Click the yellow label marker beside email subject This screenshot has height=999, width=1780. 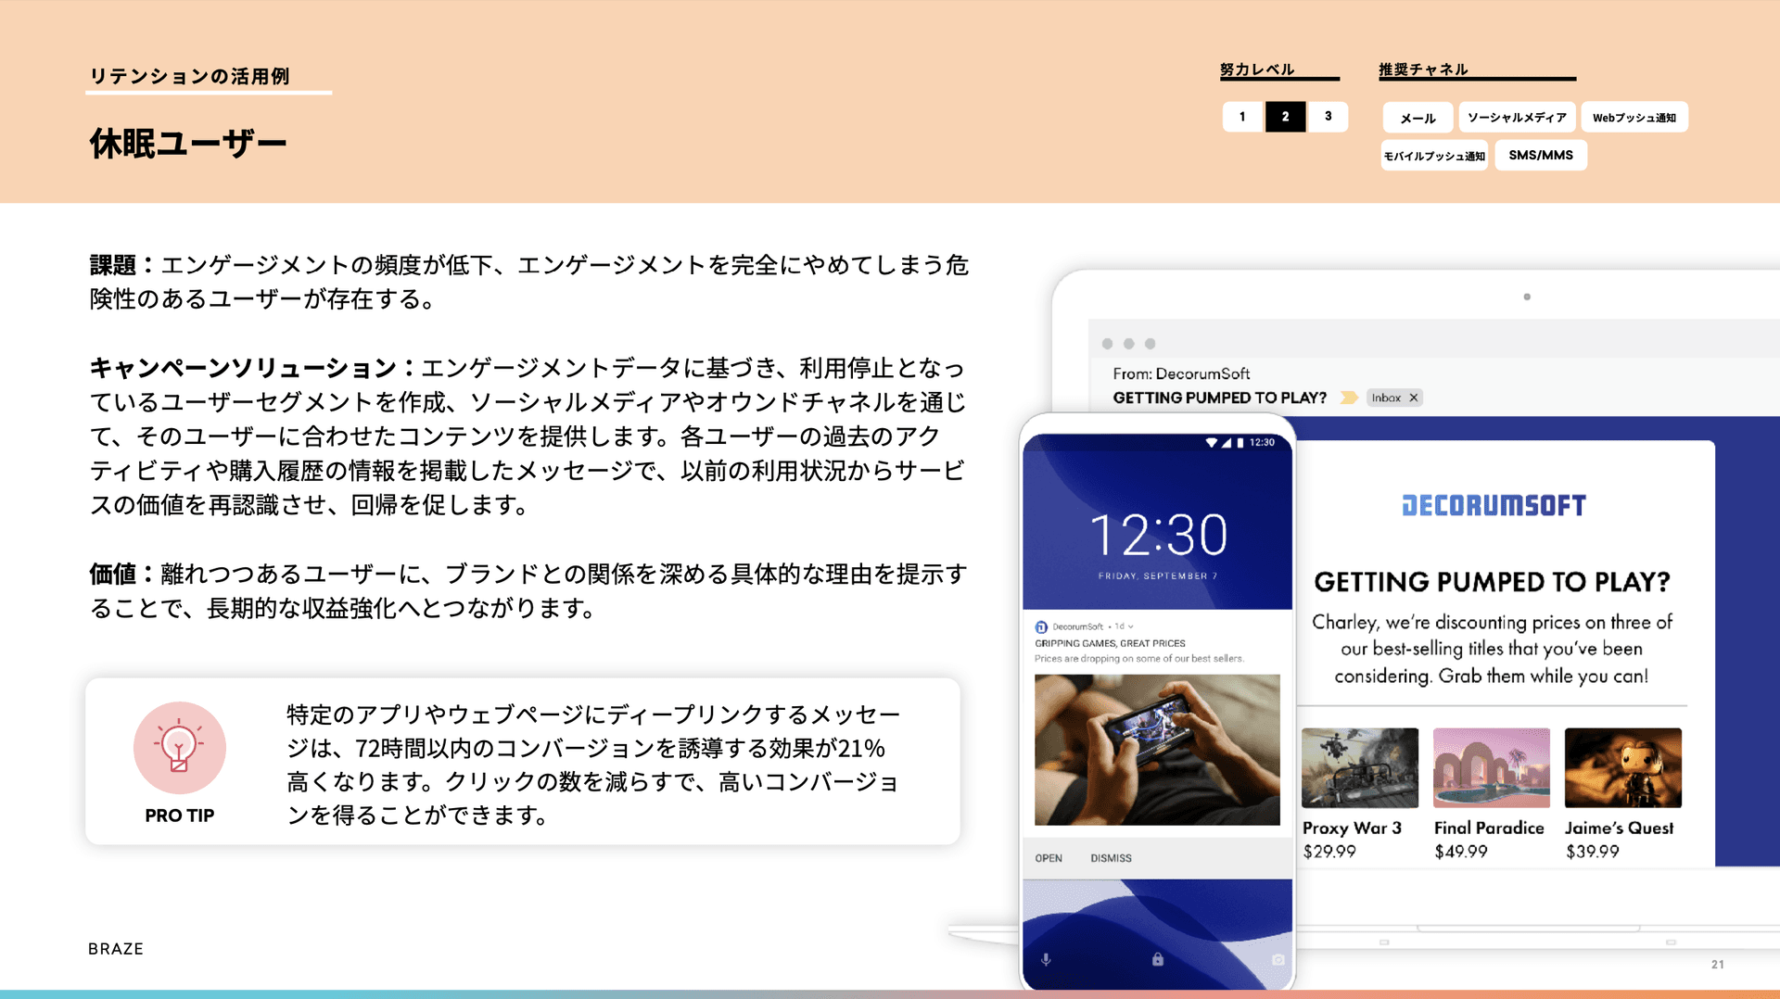click(x=1349, y=398)
